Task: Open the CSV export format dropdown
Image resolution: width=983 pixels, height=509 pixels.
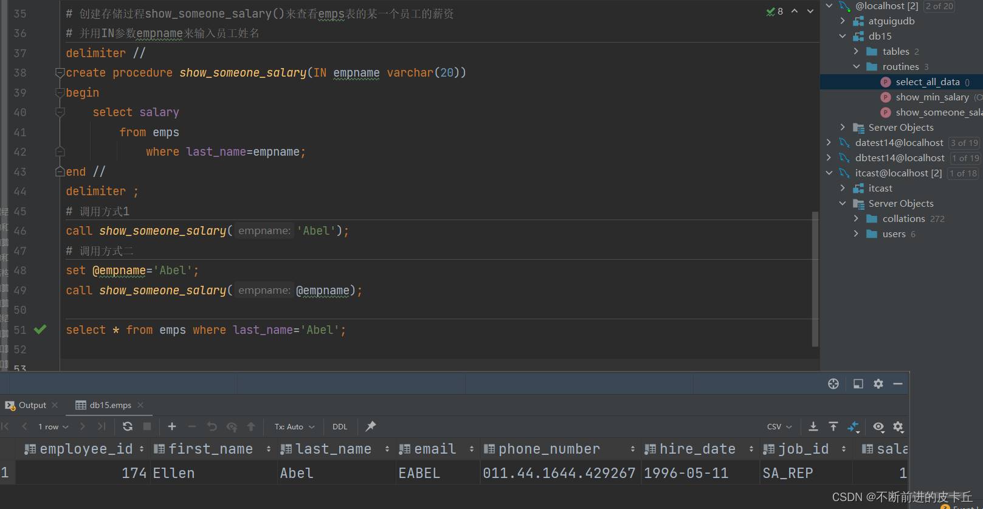Action: coord(779,426)
